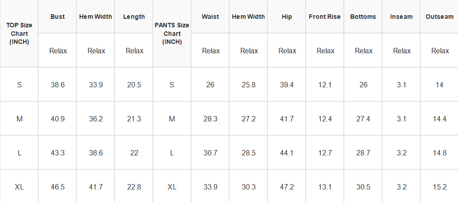Image resolution: width=458 pixels, height=202 pixels.
Task: Click the XL label in the pants chart
Action: click(172, 187)
